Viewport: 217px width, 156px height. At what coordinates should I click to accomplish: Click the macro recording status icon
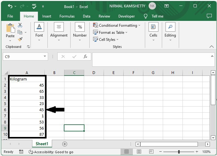tap(21, 152)
